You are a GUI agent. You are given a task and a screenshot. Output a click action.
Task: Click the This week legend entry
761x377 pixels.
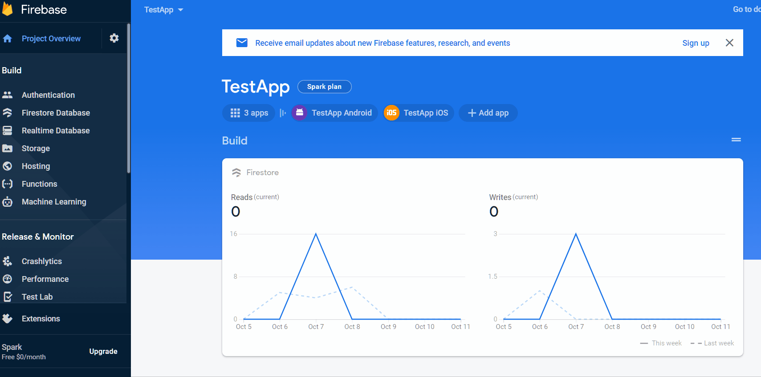click(x=661, y=343)
